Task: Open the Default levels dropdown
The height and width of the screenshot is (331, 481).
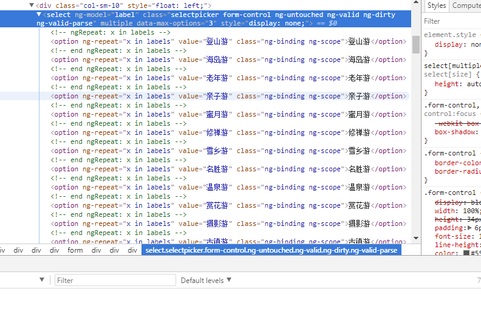Action: (x=205, y=281)
